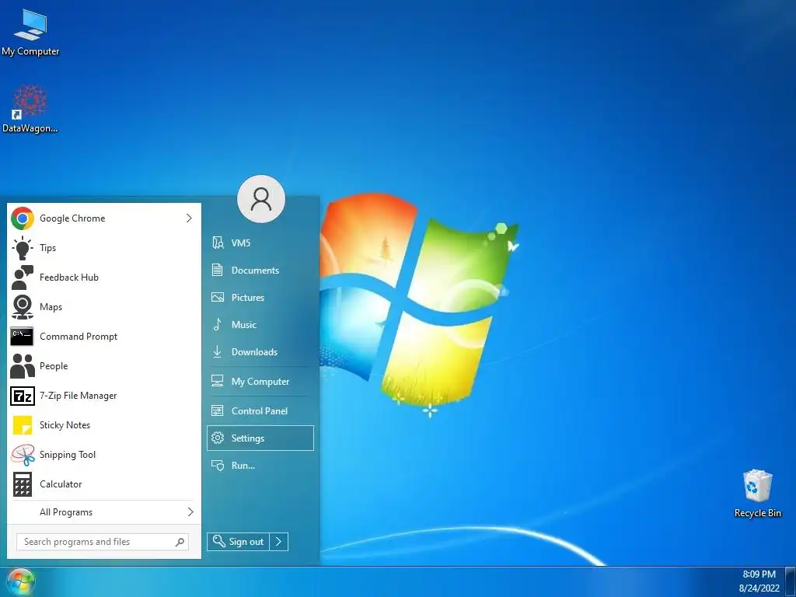This screenshot has height=597, width=796.
Task: Open the People app icon
Action: click(x=23, y=366)
